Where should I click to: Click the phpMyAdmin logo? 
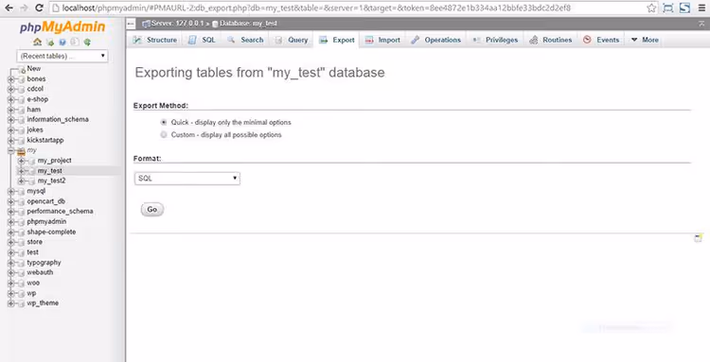(x=62, y=27)
